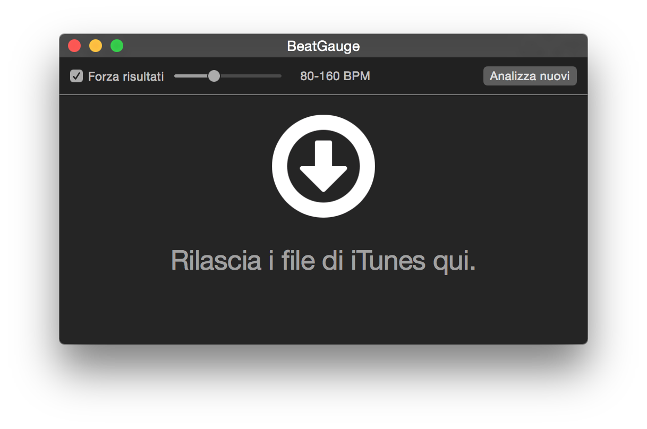This screenshot has width=647, height=429.
Task: Click the word "qui." in the drop message
Action: [x=454, y=261]
